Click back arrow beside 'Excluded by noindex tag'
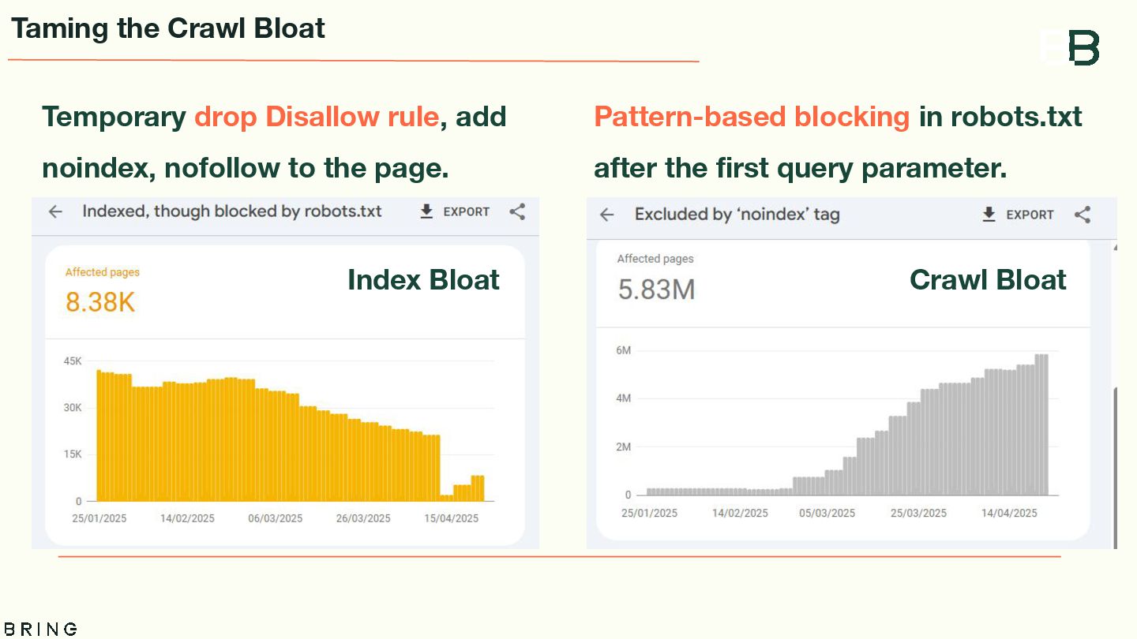Image resolution: width=1137 pixels, height=639 pixels. 606,215
